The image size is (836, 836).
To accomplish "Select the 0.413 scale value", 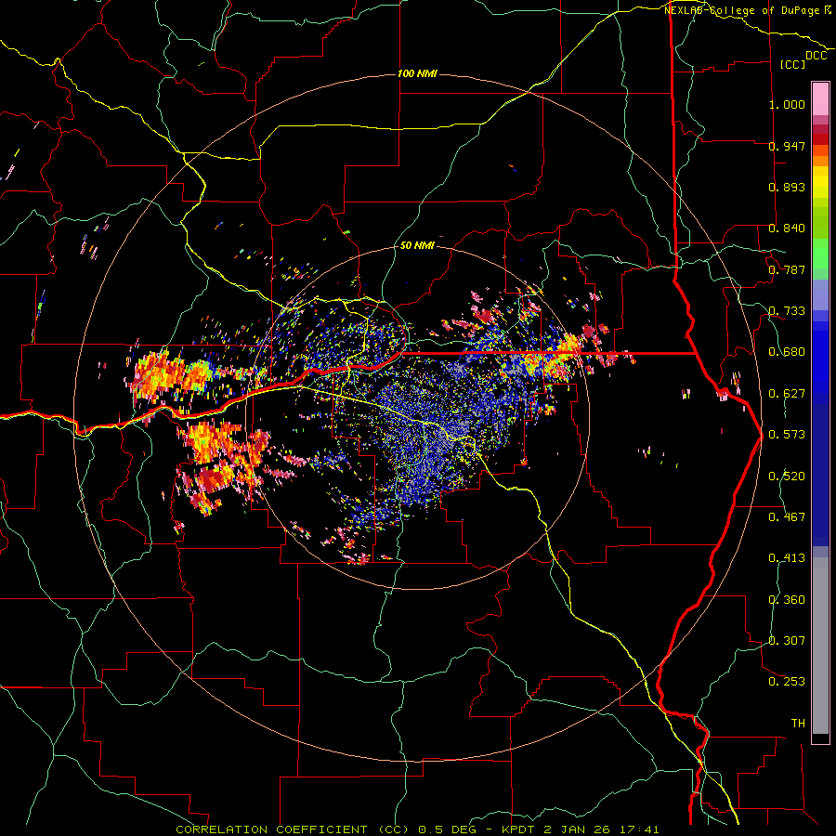I will tap(787, 558).
